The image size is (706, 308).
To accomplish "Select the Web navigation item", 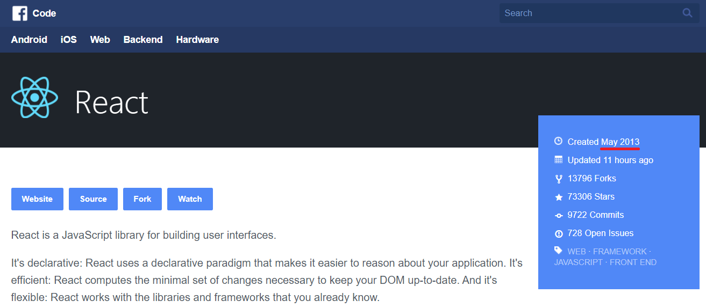I will pos(100,40).
